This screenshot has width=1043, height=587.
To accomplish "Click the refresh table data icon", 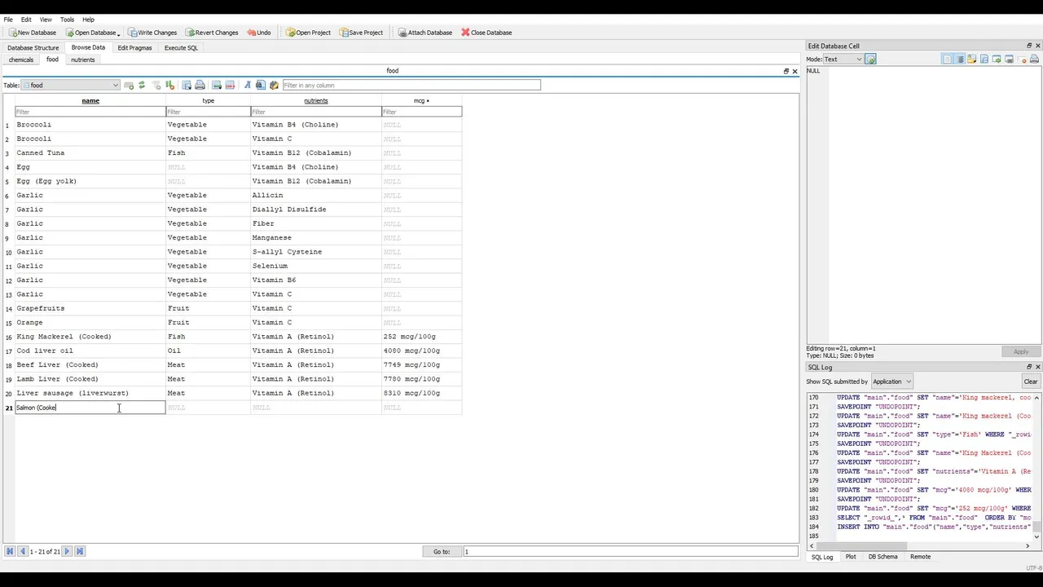I will tap(142, 85).
